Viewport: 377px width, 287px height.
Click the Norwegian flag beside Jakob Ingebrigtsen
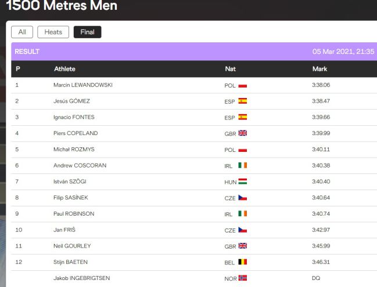[x=243, y=278]
